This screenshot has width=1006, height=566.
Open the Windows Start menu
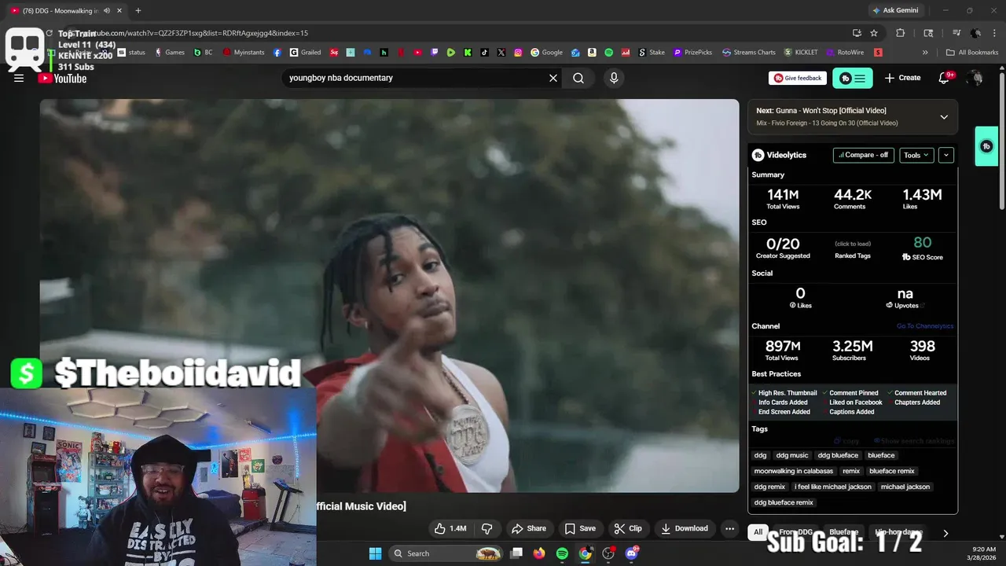pos(375,553)
